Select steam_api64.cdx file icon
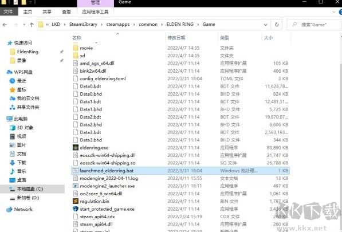342x232 pixels. [76, 217]
